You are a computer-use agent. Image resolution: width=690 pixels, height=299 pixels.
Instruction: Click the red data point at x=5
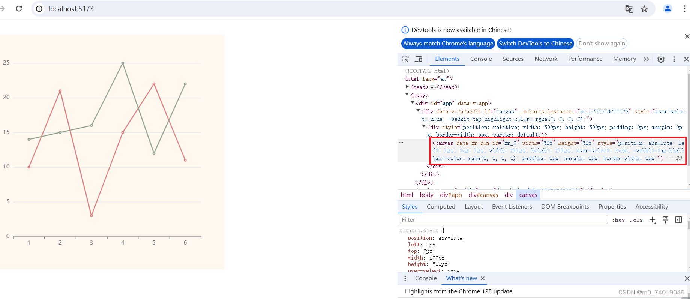(154, 84)
